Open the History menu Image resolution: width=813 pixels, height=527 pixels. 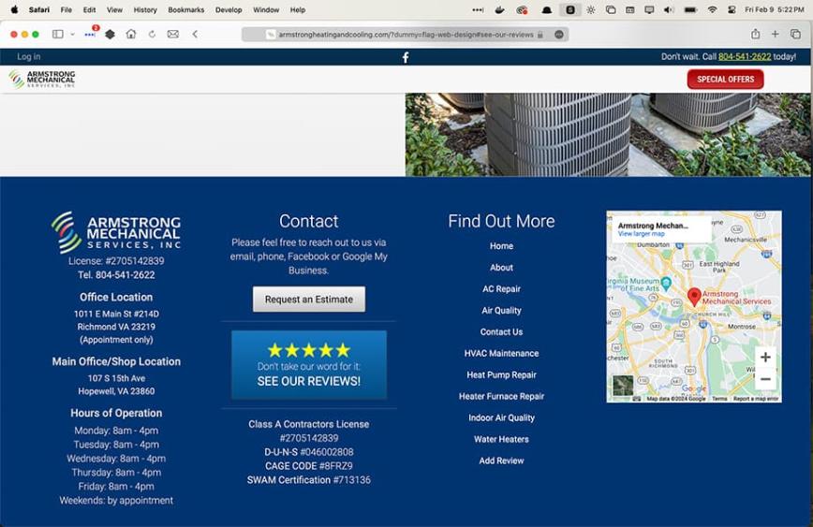145,10
